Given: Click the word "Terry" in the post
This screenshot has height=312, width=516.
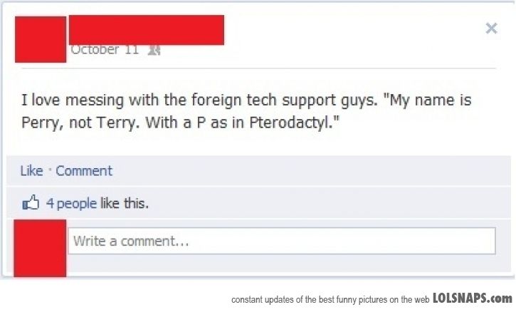Looking at the screenshot, I should click(x=115, y=123).
